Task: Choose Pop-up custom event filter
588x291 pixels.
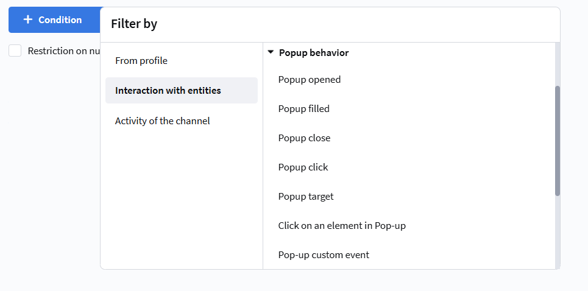Action: [324, 255]
